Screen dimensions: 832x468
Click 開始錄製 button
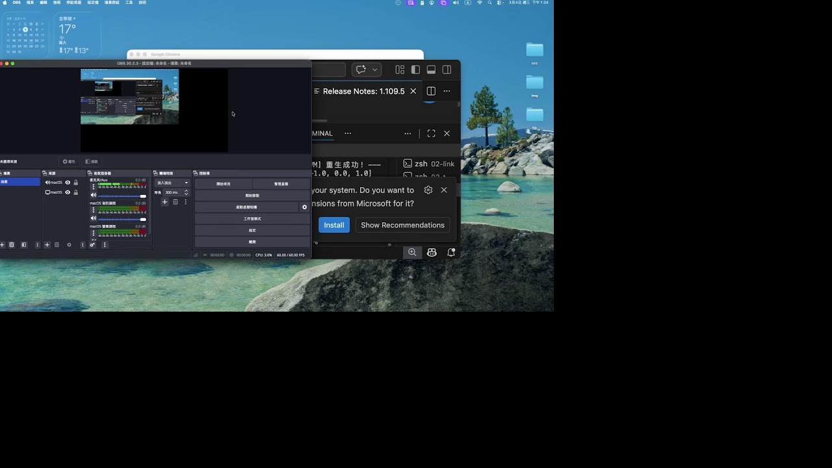[x=252, y=196]
